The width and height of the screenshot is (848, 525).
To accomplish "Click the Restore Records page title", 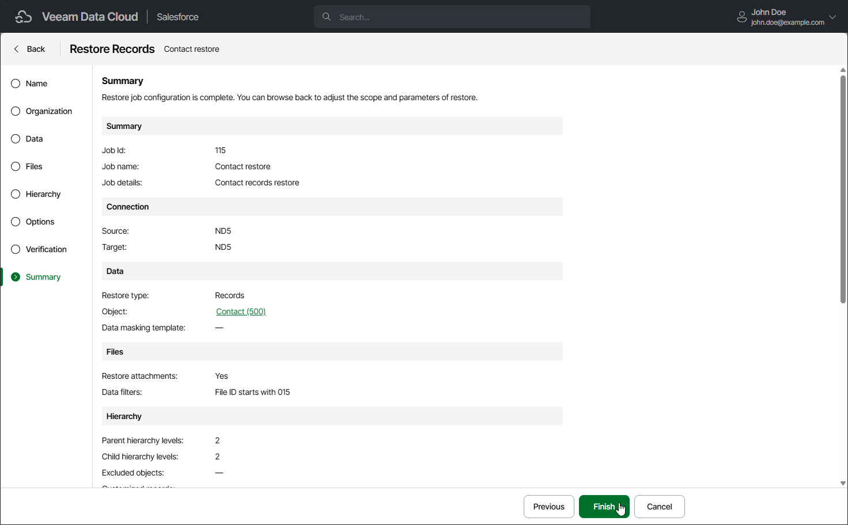I will click(112, 49).
